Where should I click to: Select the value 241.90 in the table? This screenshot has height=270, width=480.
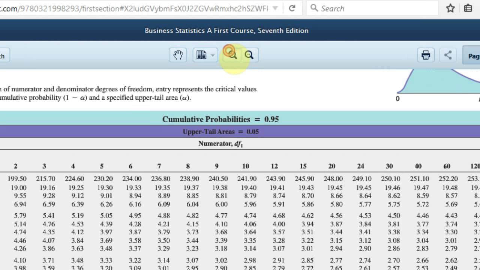pyautogui.click(x=247, y=179)
